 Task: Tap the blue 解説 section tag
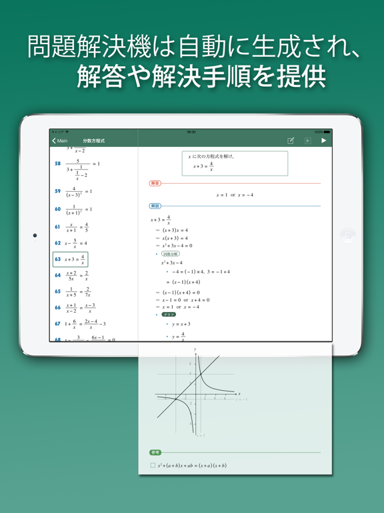[x=155, y=206]
